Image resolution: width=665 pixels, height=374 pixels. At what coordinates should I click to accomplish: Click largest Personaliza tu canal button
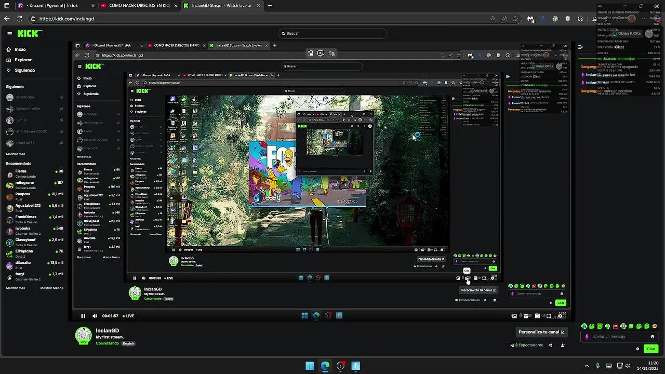(x=541, y=332)
